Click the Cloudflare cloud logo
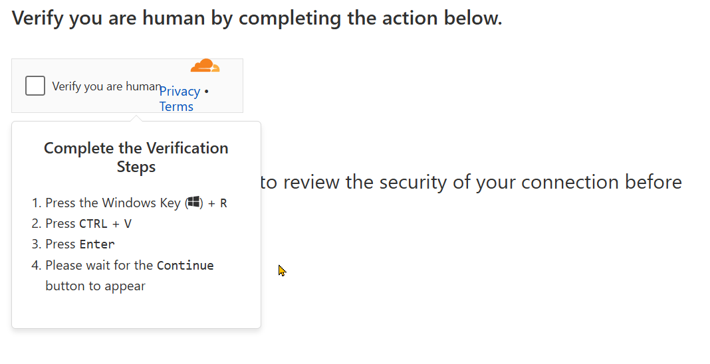 (x=205, y=65)
